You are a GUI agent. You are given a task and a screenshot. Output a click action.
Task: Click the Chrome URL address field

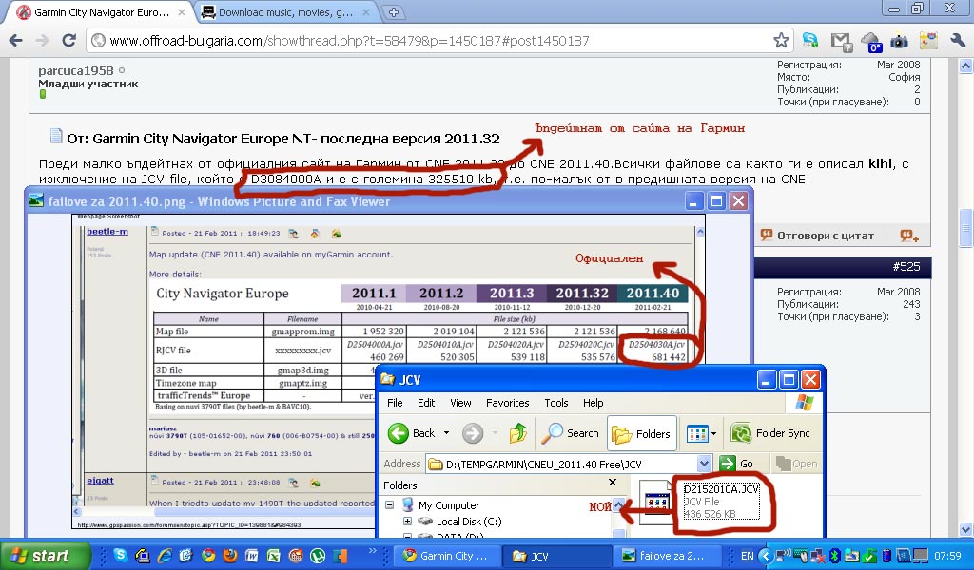[428, 41]
